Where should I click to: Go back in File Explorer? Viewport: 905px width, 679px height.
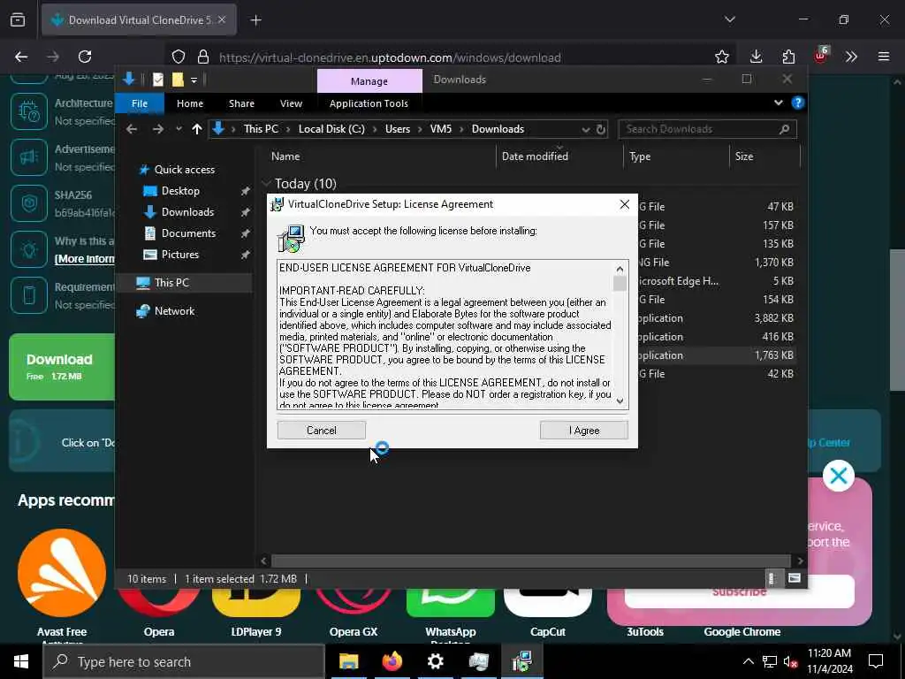click(x=132, y=129)
